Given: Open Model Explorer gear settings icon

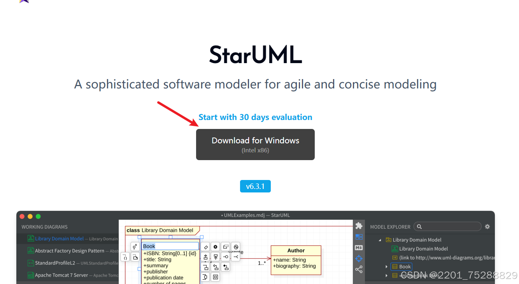Looking at the screenshot, I should [x=487, y=227].
